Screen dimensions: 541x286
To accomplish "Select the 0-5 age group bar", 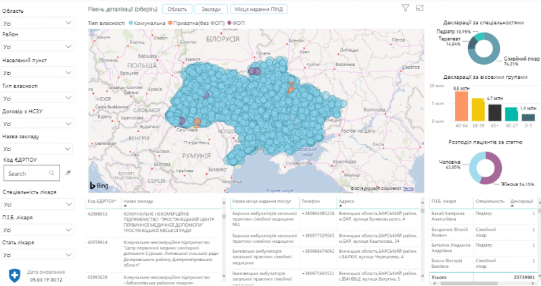I will pos(528,117).
